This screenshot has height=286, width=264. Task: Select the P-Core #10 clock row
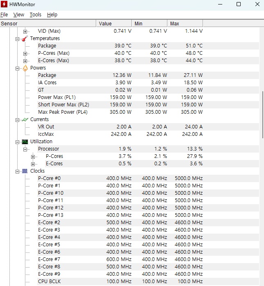148,193
